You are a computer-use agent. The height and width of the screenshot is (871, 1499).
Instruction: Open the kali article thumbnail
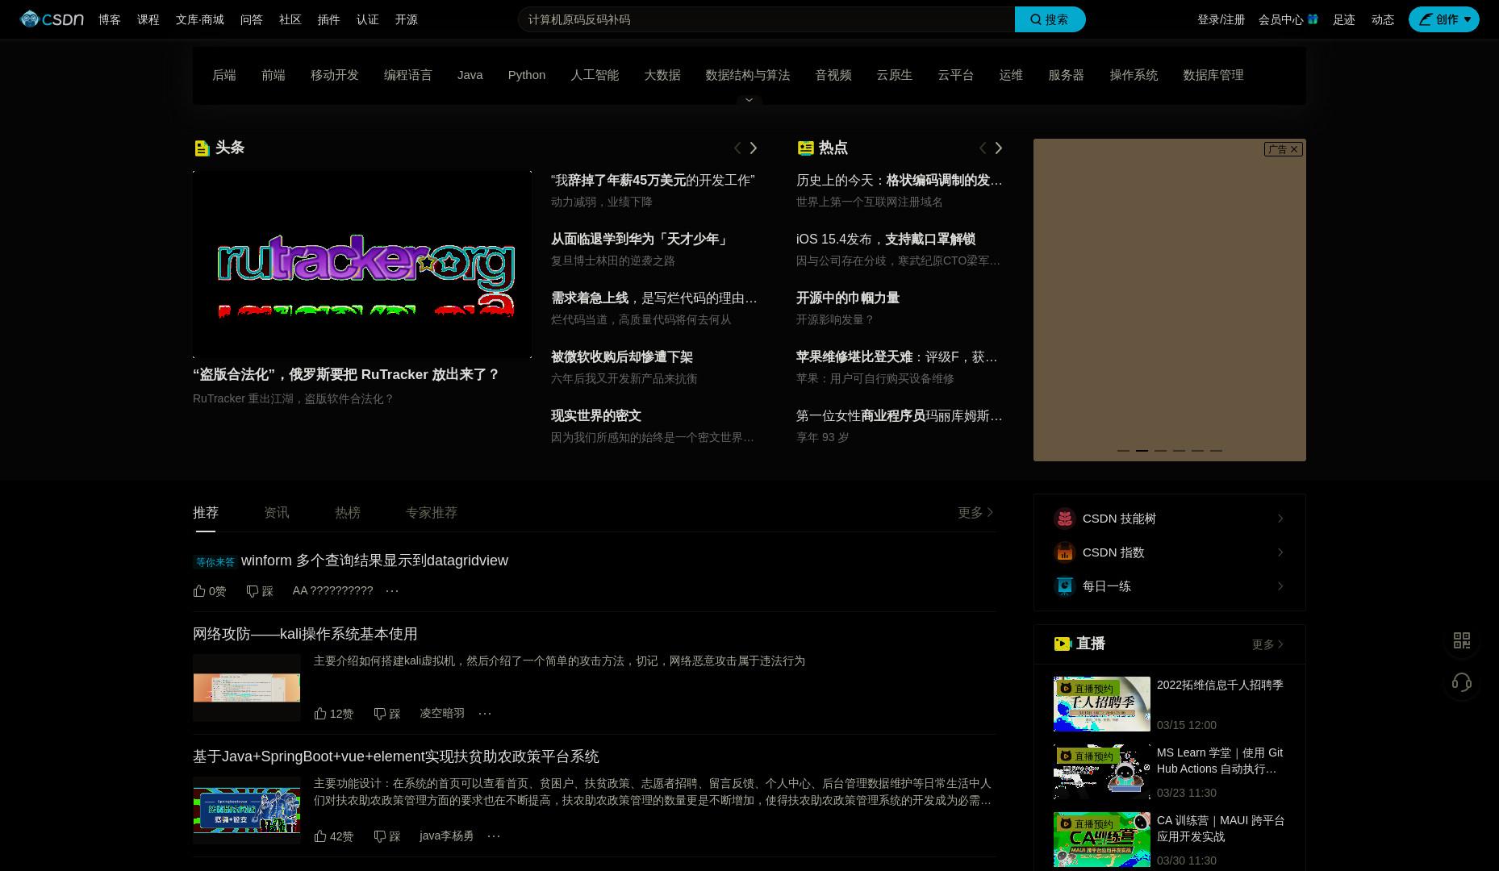pyautogui.click(x=247, y=688)
